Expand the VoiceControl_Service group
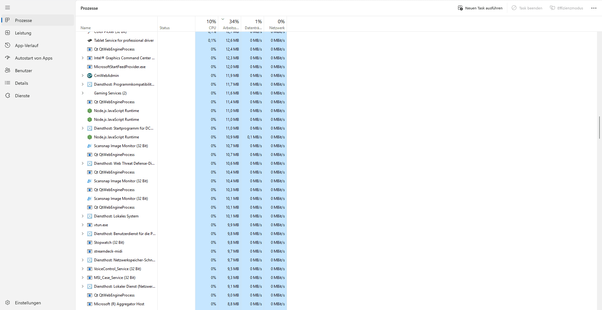Screen dimensions: 602x310 pos(83,269)
